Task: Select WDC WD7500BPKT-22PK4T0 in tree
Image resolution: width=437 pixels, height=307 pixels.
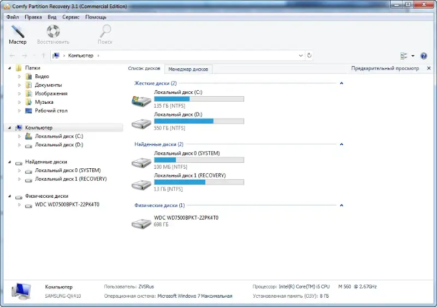Action: coord(67,204)
